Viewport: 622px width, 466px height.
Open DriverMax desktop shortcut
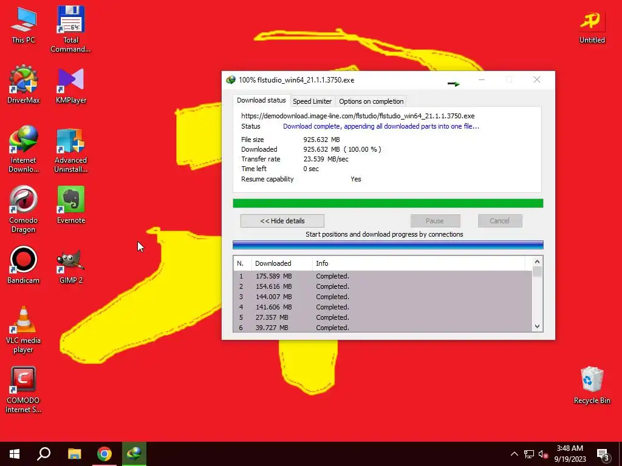[23, 84]
